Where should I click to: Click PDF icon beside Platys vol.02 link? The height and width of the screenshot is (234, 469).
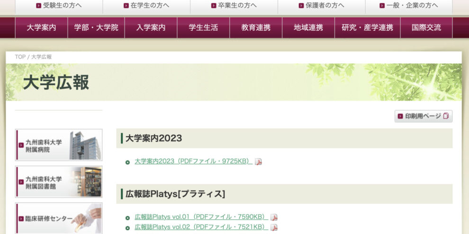click(274, 227)
